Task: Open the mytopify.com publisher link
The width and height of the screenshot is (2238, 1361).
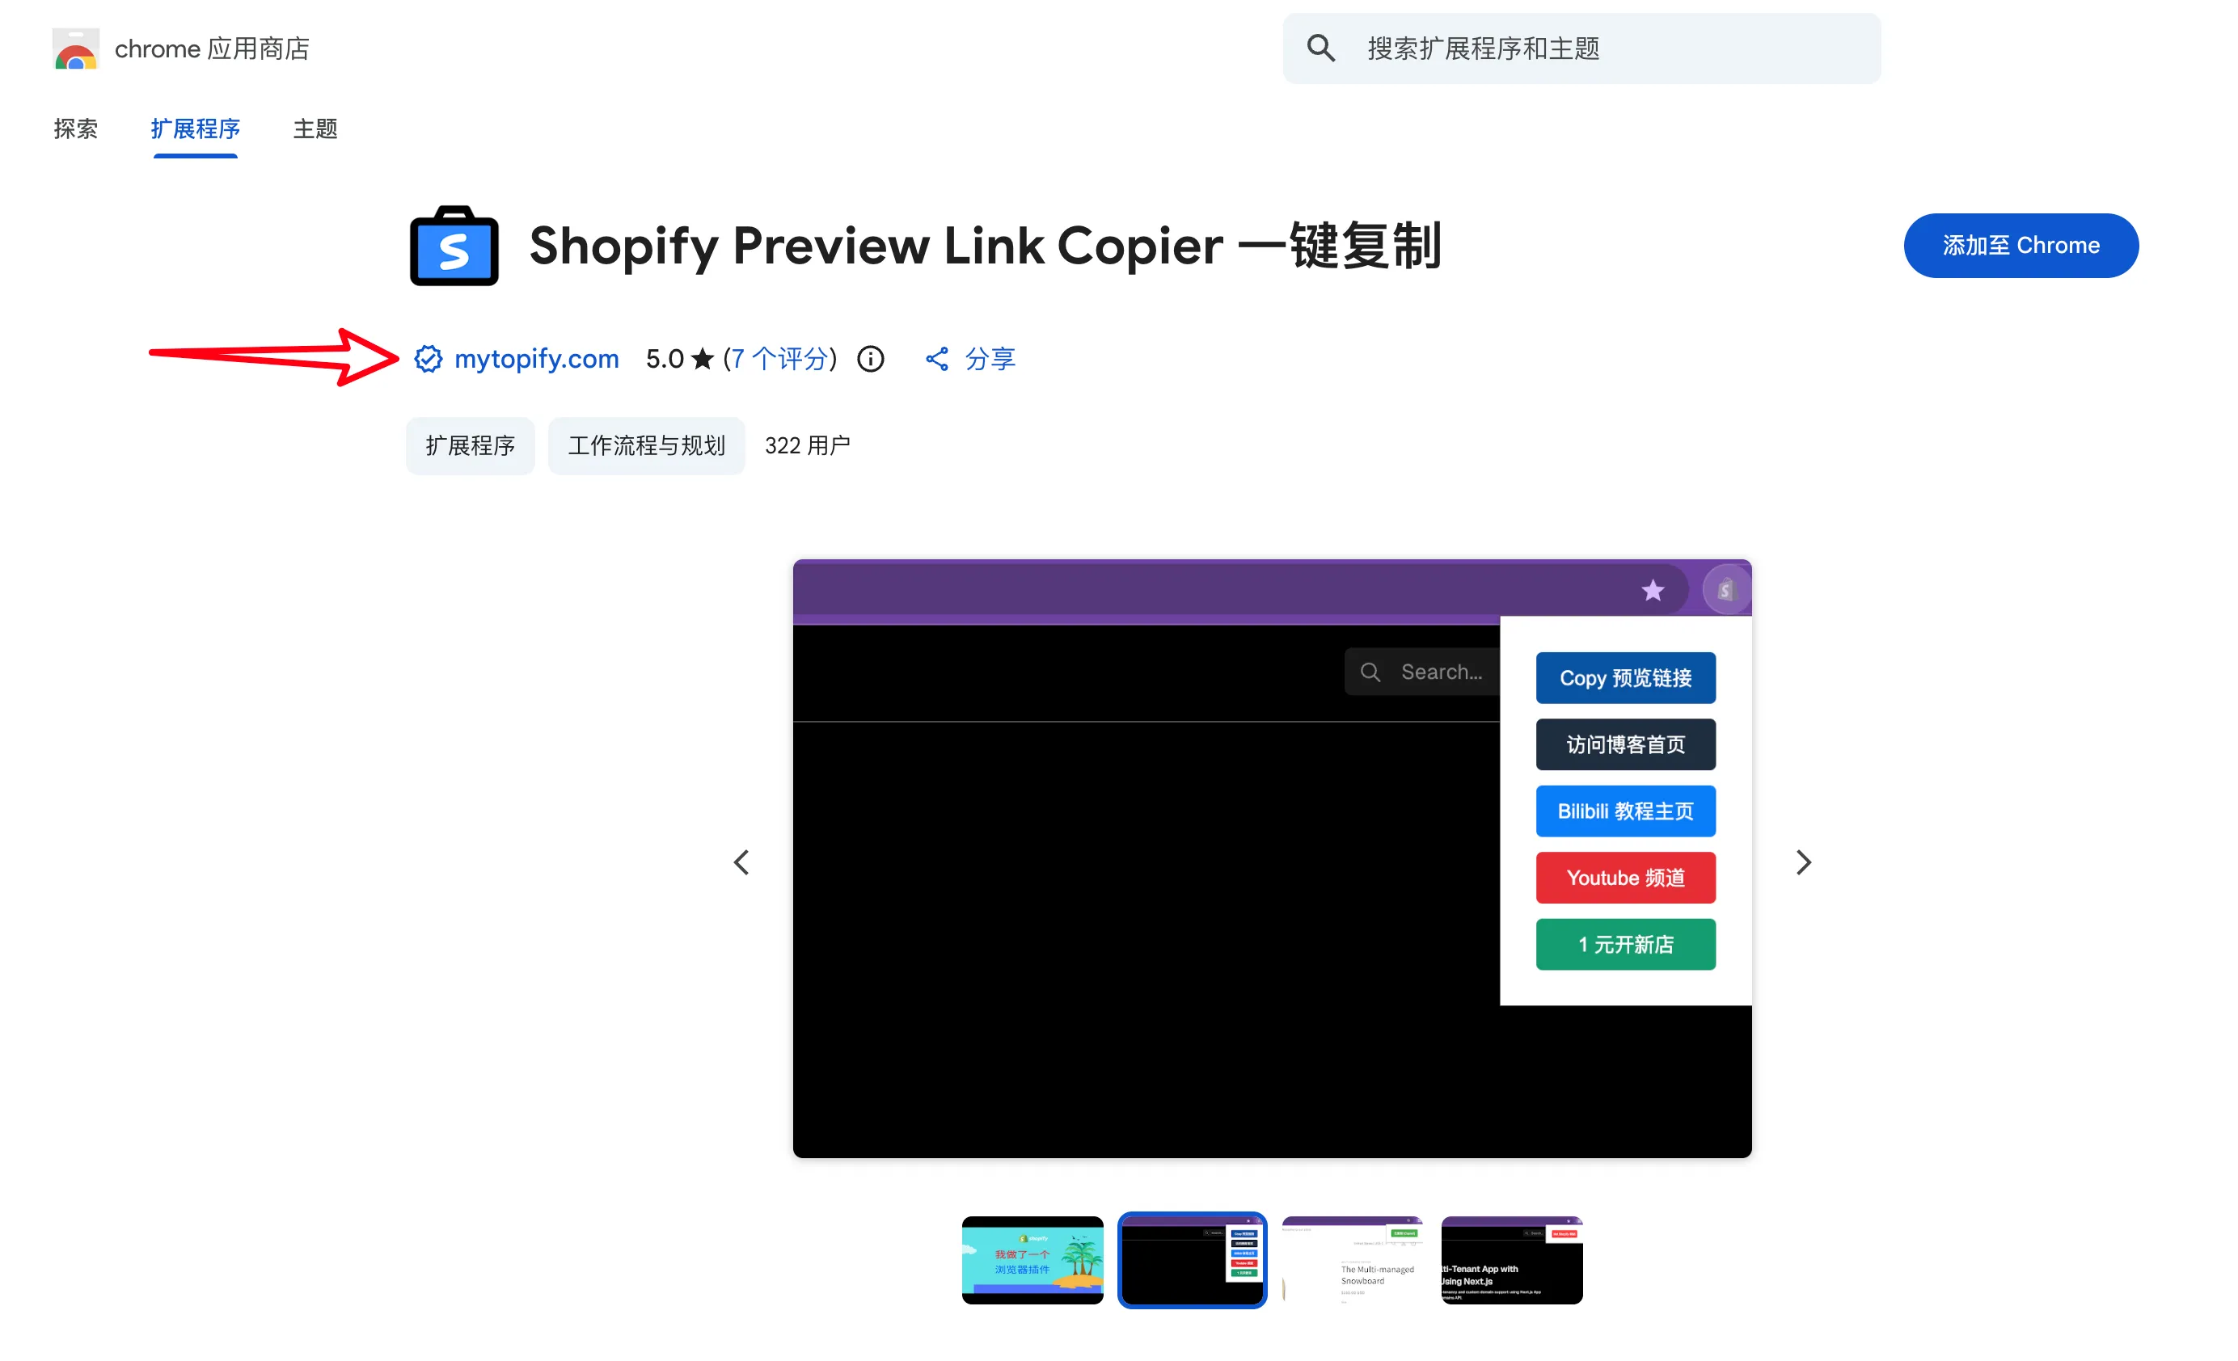Action: tap(536, 359)
